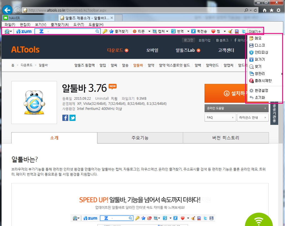Click the address bar search magnifier
This screenshot has width=285, height=226.
(246, 10)
